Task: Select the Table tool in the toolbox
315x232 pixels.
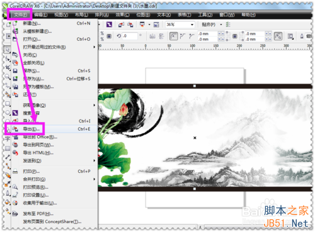Action: point(8,148)
